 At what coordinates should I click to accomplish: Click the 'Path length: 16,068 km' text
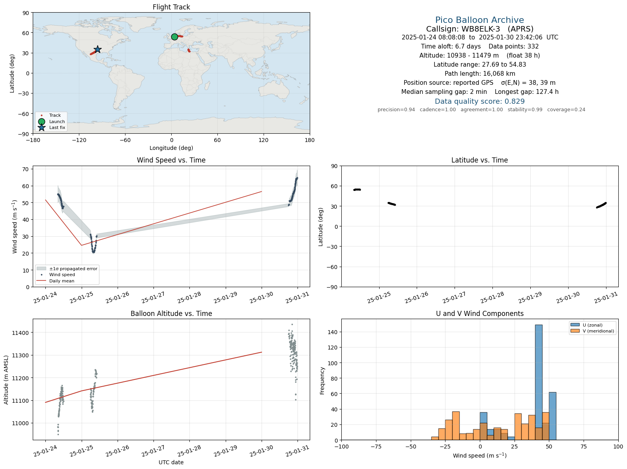click(480, 74)
